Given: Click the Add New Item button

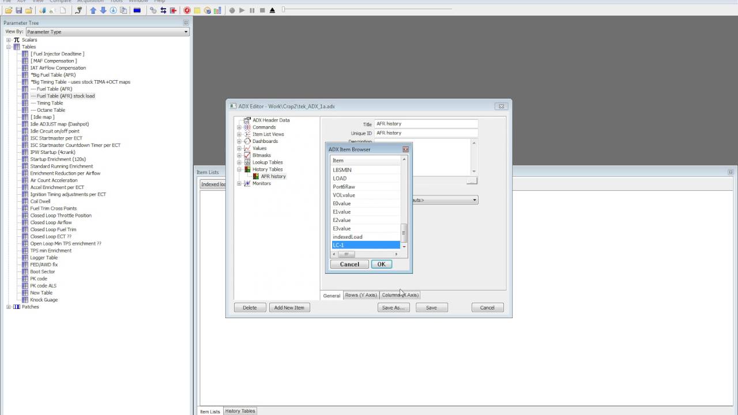Looking at the screenshot, I should 289,308.
